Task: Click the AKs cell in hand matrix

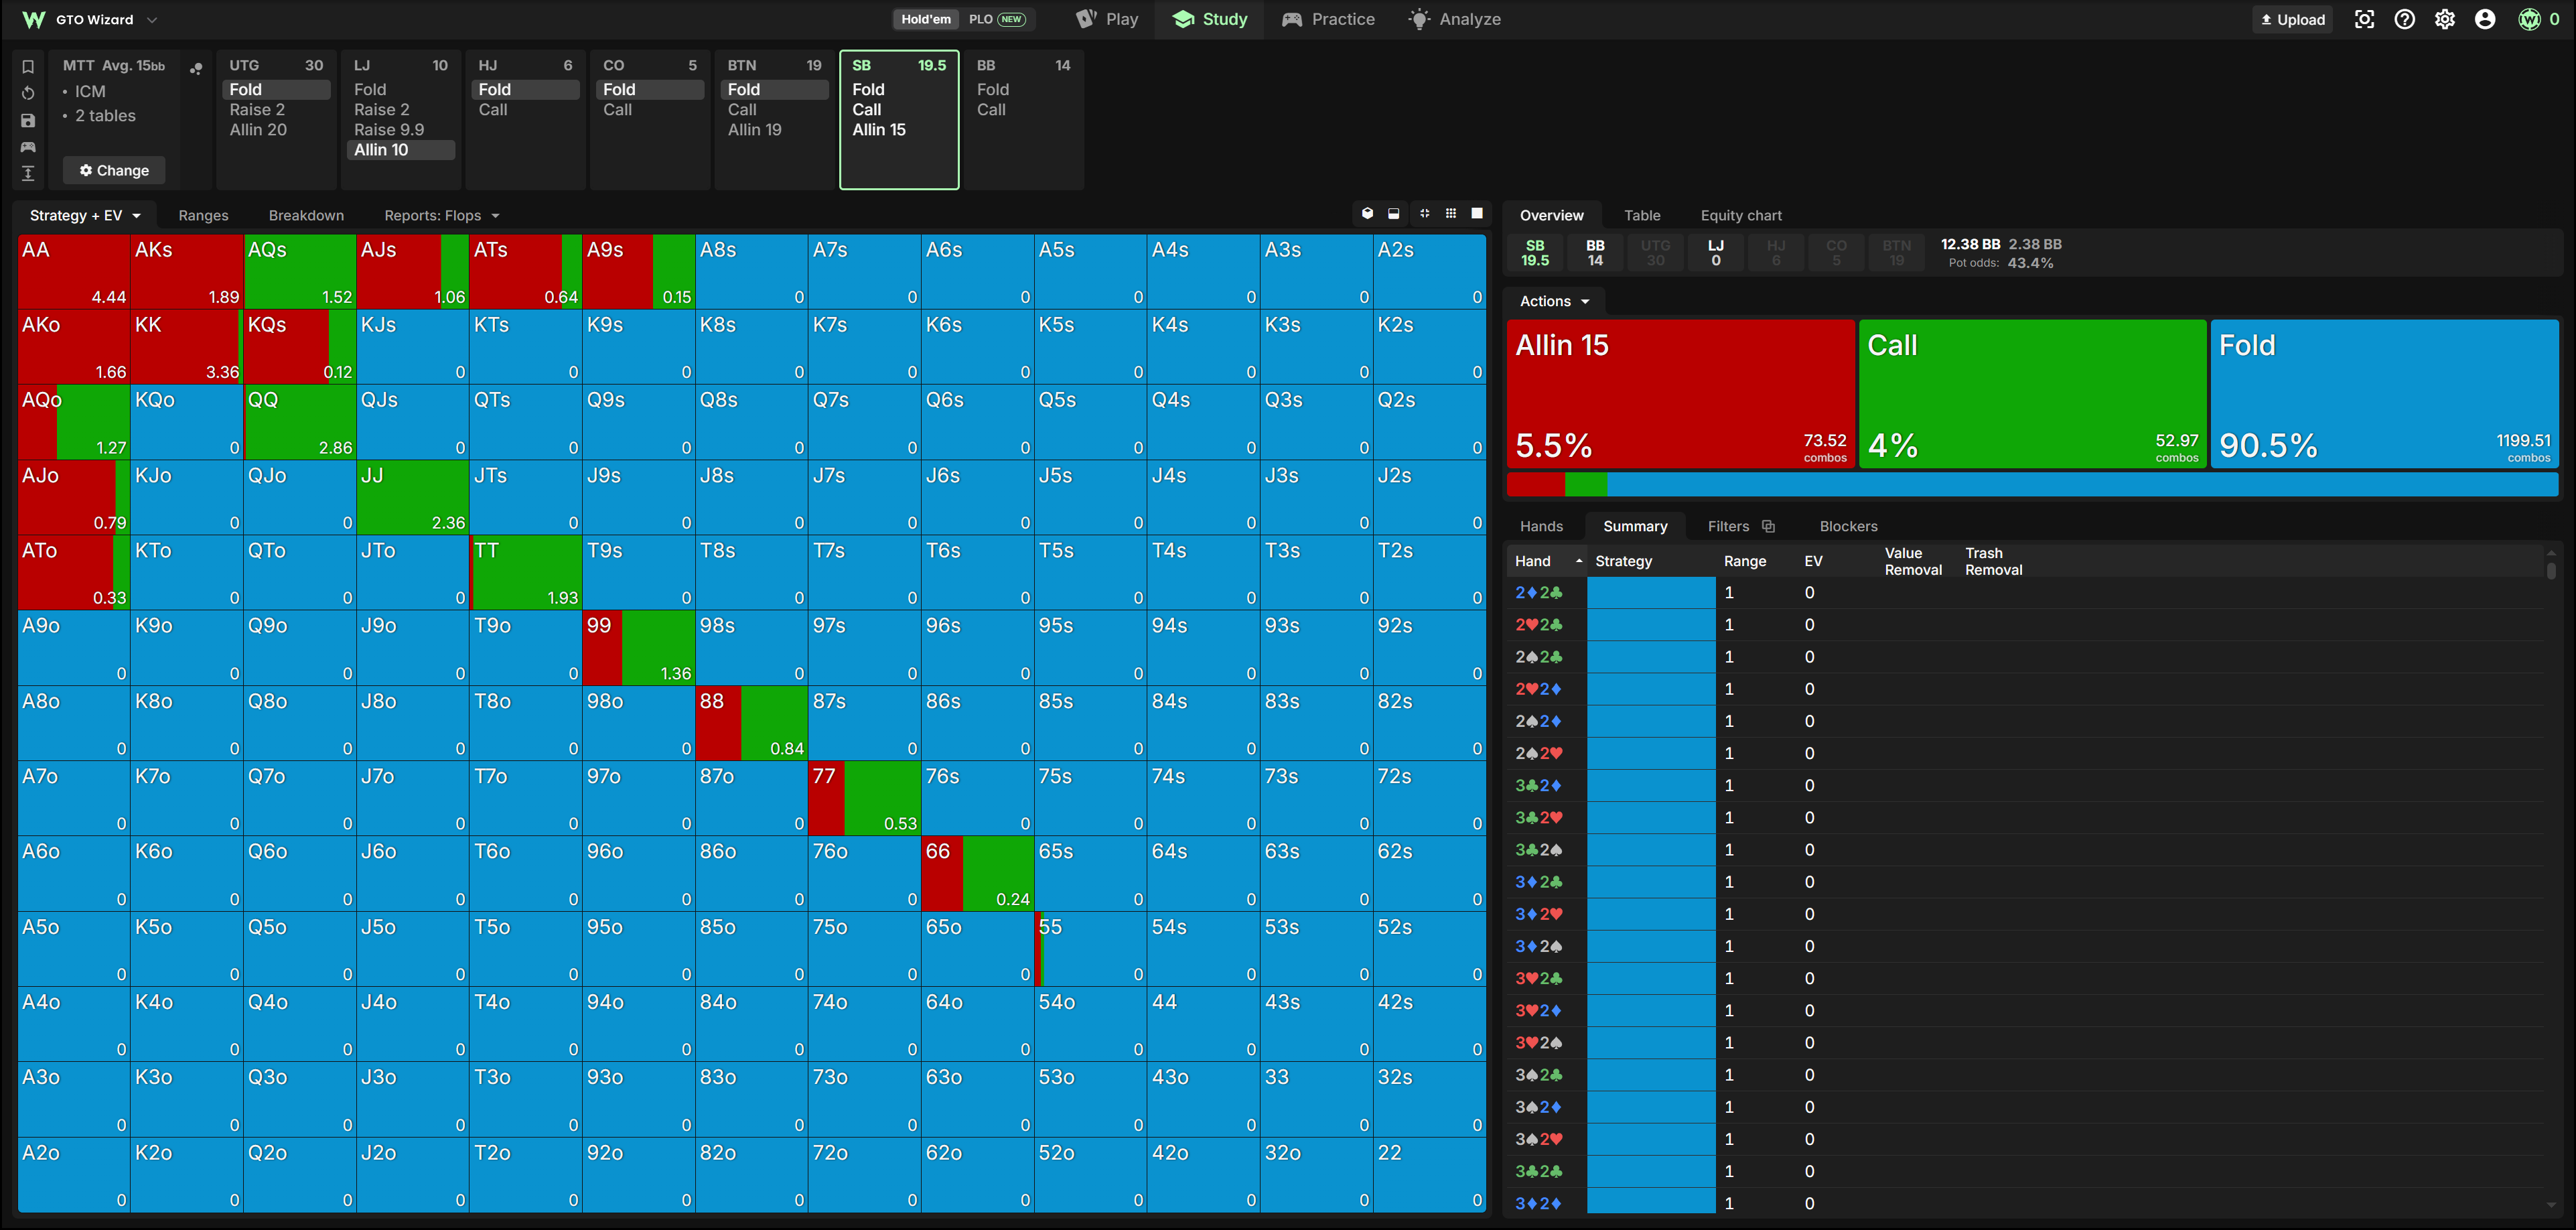Action: point(187,272)
